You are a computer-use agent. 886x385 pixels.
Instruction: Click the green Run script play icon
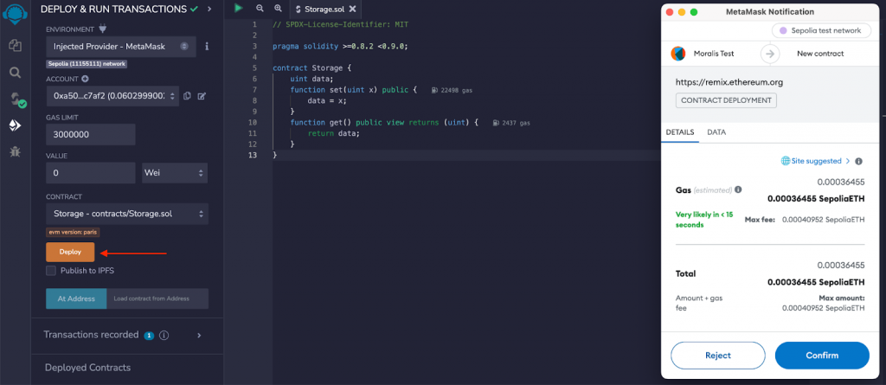click(x=239, y=8)
